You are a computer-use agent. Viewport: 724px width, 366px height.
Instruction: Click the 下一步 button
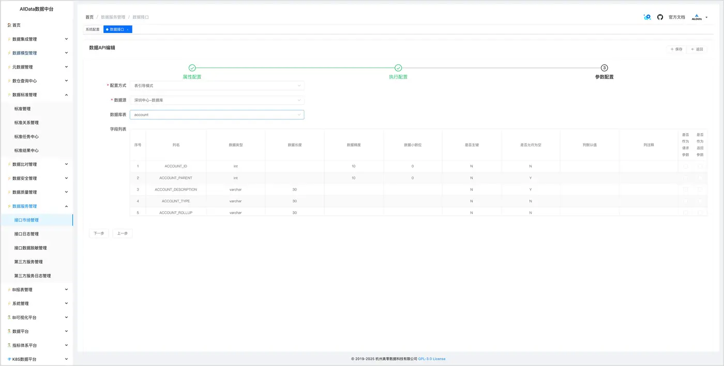point(99,233)
